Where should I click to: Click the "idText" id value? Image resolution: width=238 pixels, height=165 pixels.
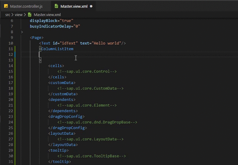(69, 43)
